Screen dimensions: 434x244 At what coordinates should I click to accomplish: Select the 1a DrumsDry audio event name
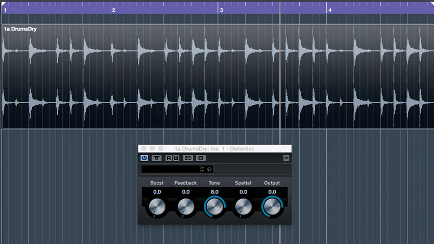(20, 29)
